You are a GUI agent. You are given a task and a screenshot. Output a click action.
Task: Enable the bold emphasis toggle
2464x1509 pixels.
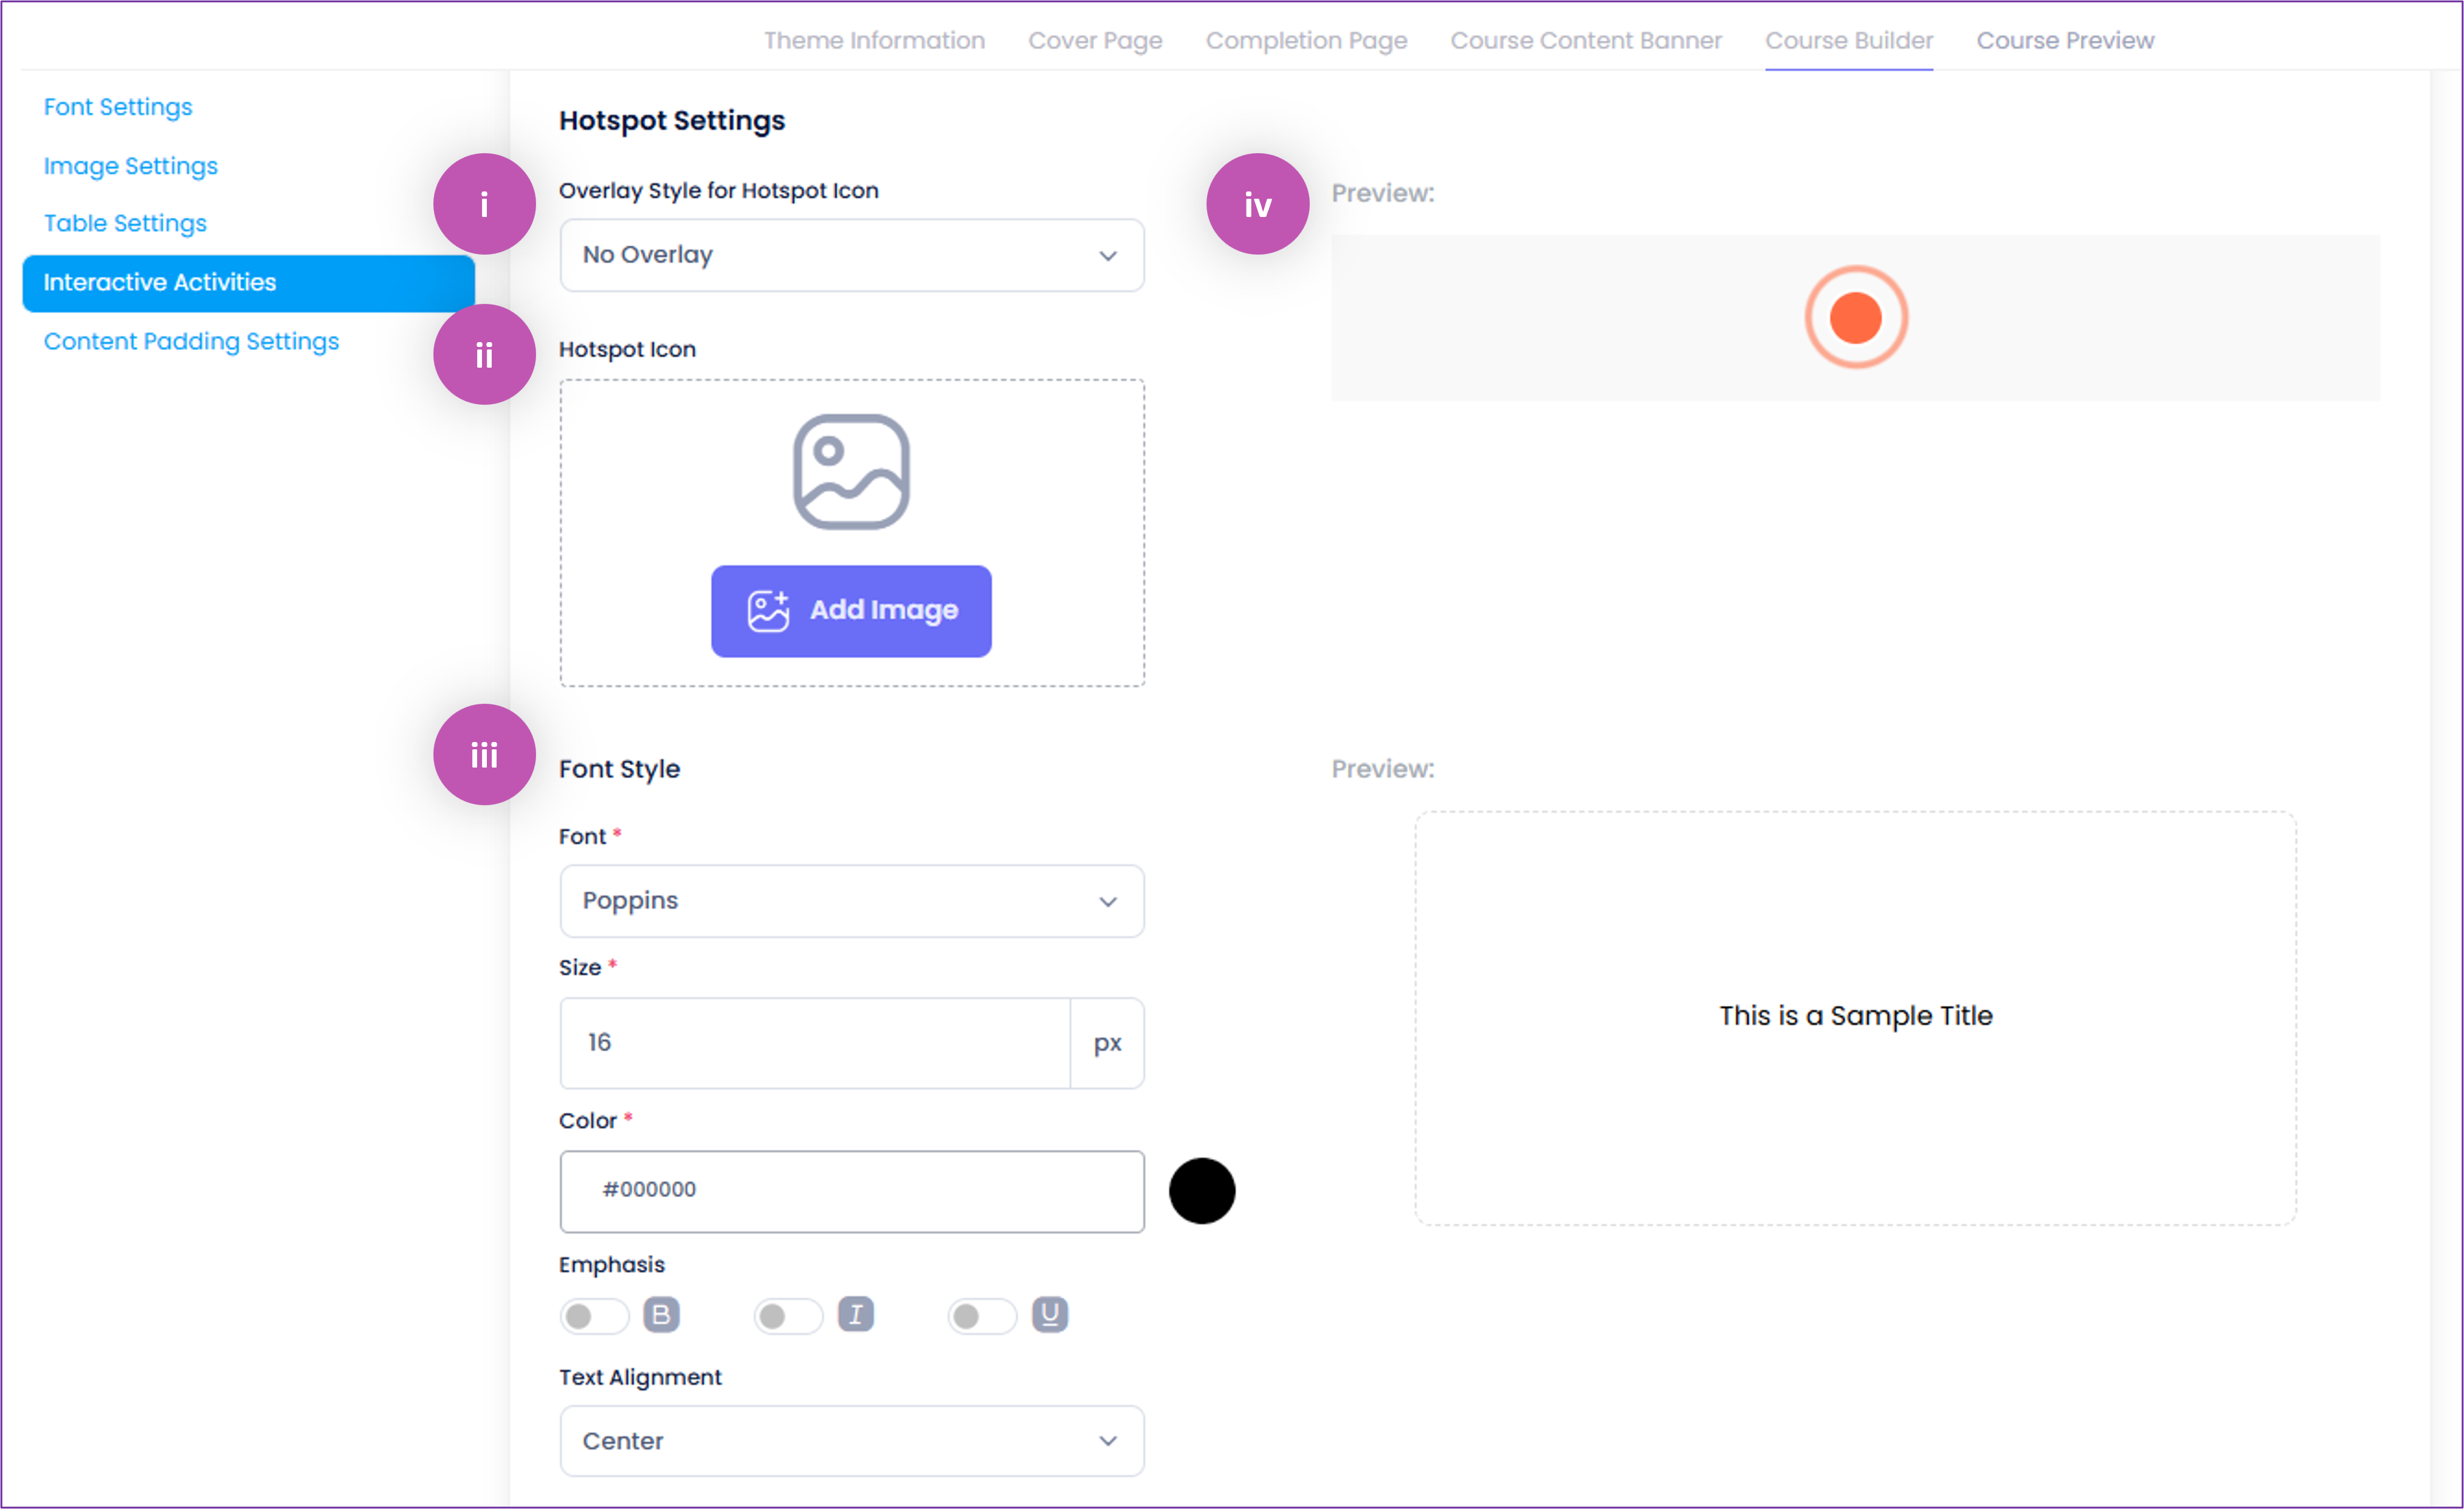click(594, 1316)
